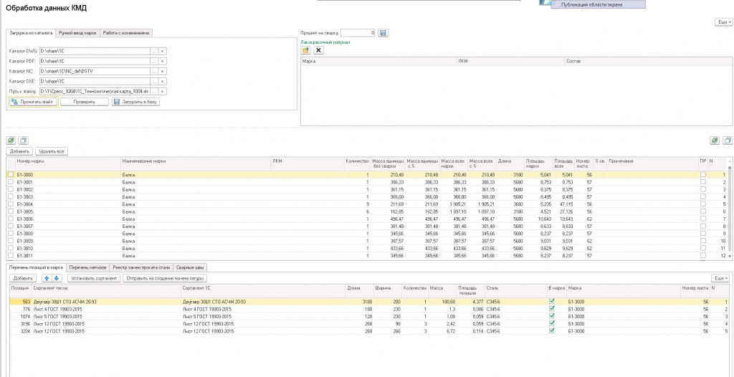
Task: Click the right-side uncheck-all icon above the marks table
Action: coord(727,140)
